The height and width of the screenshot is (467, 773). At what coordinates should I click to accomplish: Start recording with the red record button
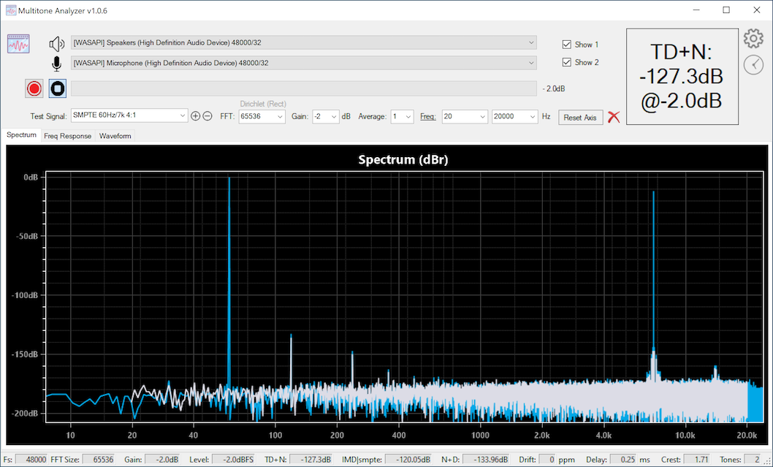(x=34, y=88)
